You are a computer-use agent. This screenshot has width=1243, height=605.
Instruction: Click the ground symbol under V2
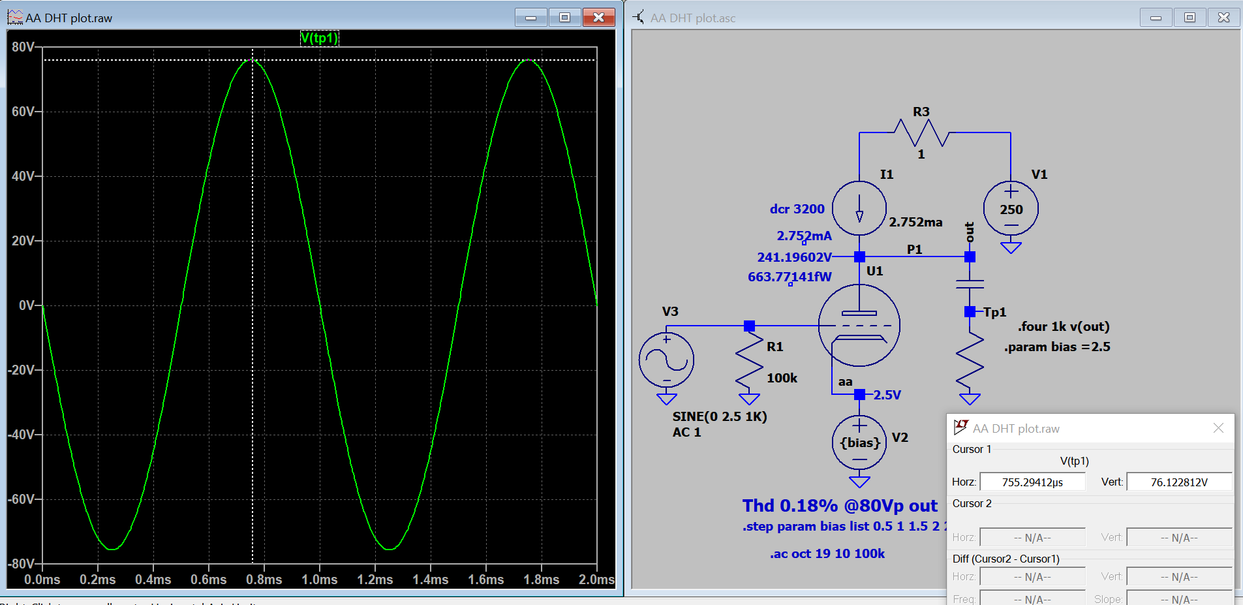[859, 482]
